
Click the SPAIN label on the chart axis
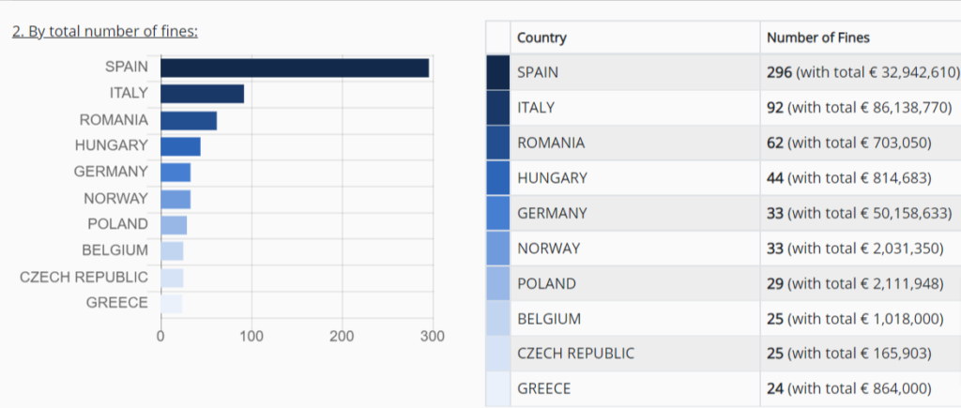point(127,67)
